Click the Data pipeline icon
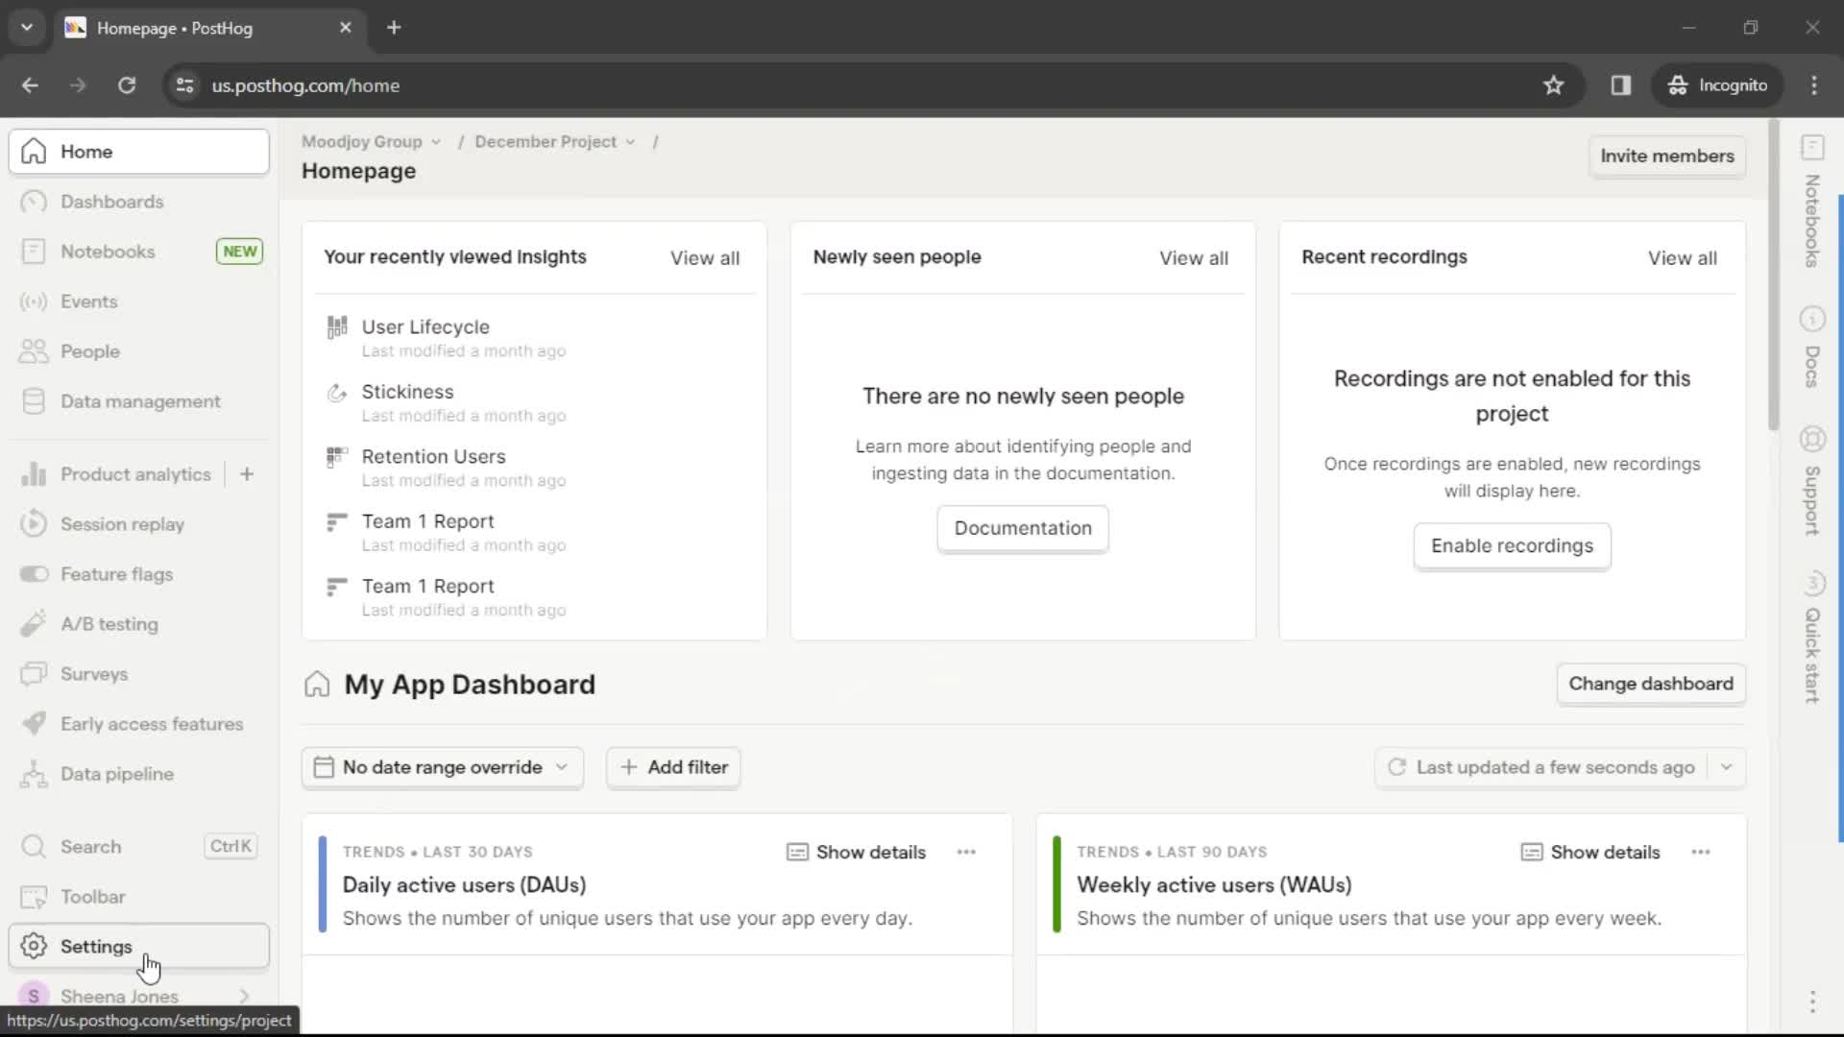The height and width of the screenshot is (1037, 1844). click(x=35, y=774)
